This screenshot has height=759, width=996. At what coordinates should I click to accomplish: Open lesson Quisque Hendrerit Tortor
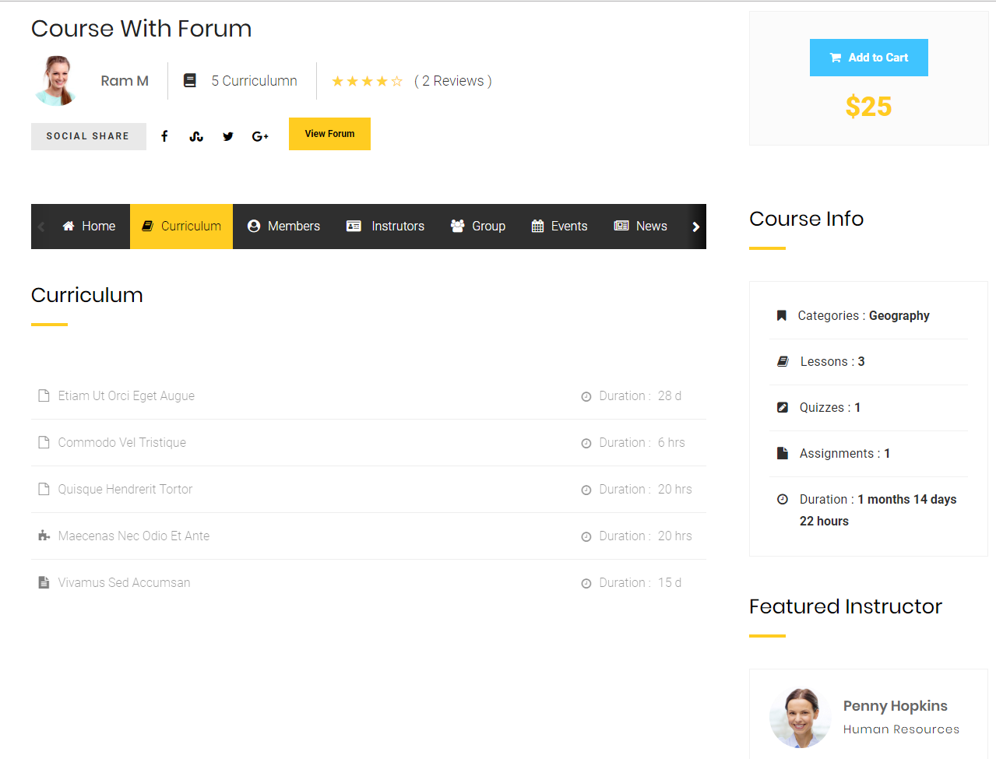click(125, 489)
